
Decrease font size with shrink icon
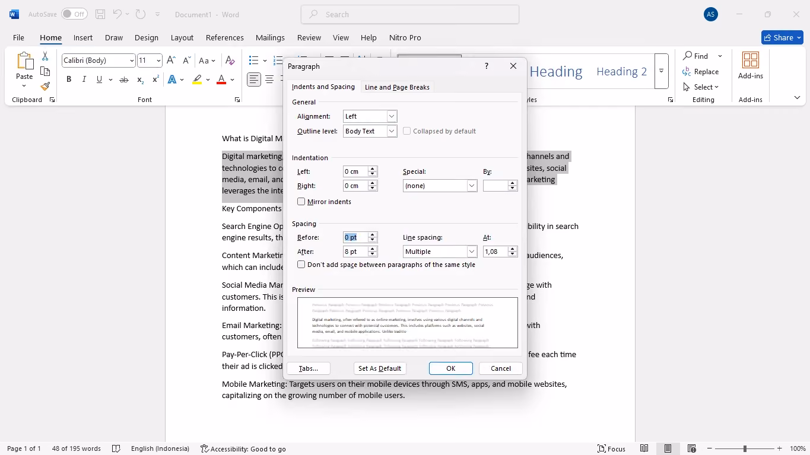click(186, 61)
